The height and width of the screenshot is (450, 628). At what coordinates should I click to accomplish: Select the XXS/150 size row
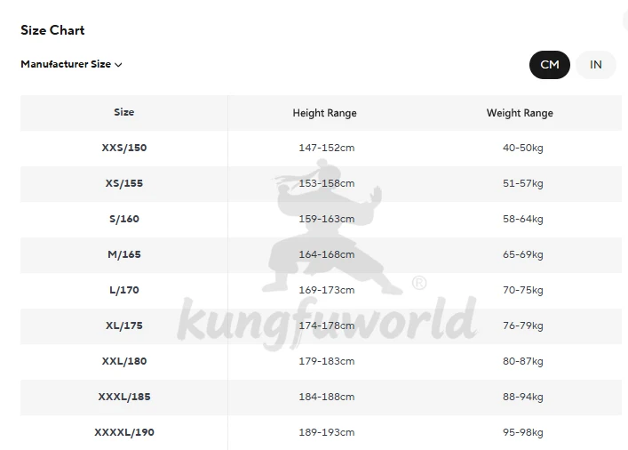[321, 148]
